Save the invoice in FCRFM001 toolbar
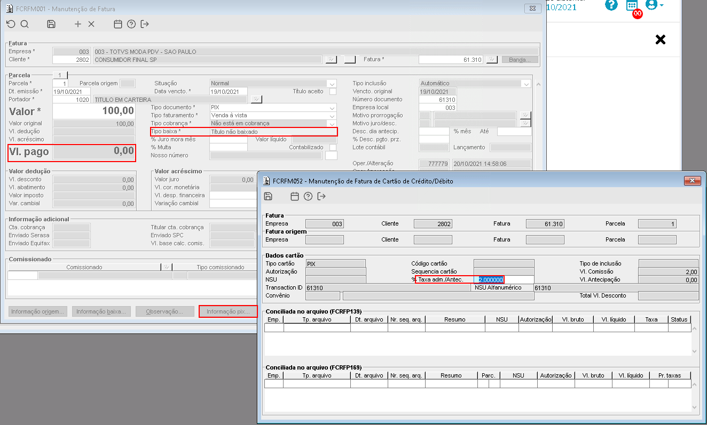This screenshot has height=425, width=707. pos(51,24)
